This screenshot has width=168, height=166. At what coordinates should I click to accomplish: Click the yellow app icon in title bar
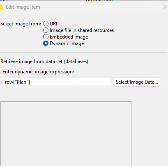coord(1,7)
